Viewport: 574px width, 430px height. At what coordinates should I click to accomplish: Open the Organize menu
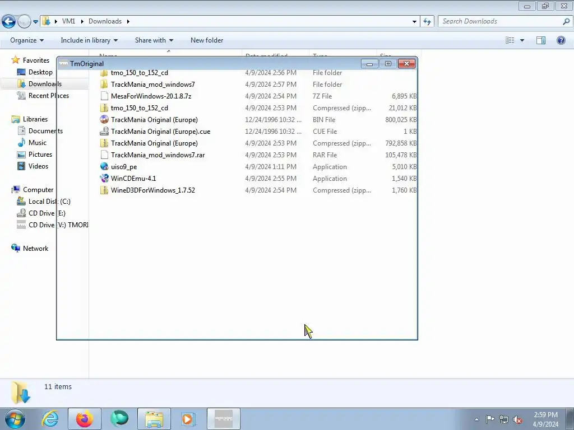point(27,40)
